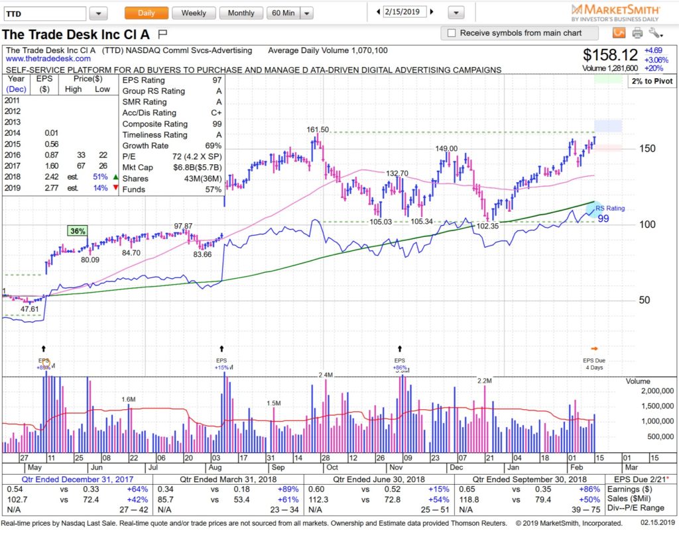Open the wrench settings tool

point(656,33)
